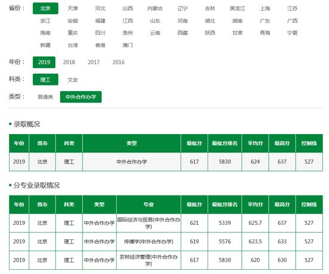Select the 2016 year option
This screenshot has width=329, height=274.
[118, 62]
